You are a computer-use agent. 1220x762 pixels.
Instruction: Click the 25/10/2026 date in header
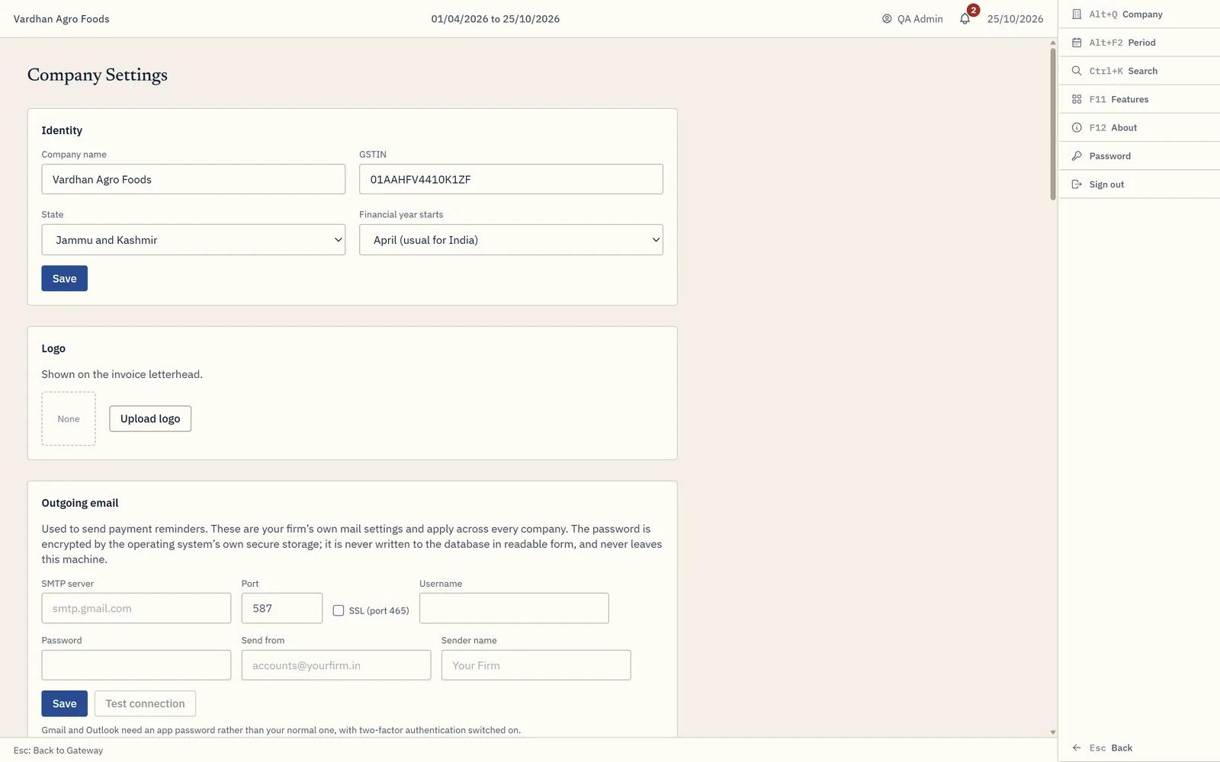coord(1015,19)
